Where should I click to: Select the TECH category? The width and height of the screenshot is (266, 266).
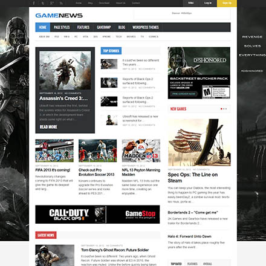point(118,37)
